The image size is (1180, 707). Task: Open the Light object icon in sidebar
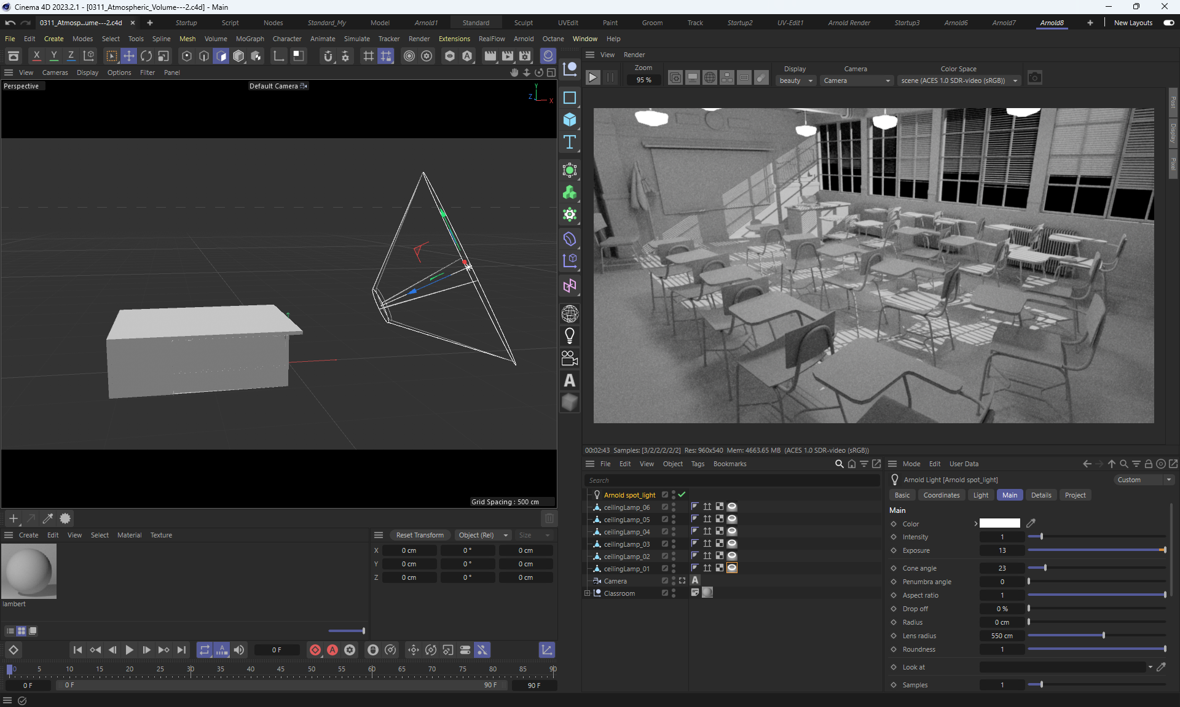pos(570,336)
